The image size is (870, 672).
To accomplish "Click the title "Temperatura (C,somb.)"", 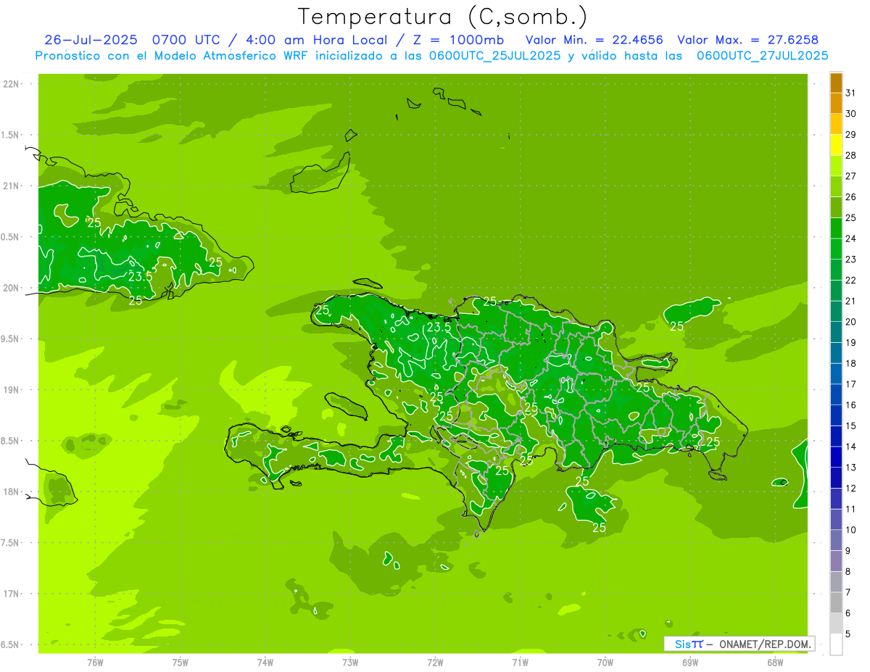I will click(443, 17).
